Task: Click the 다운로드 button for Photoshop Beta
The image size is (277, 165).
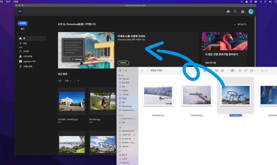Action: point(123,63)
